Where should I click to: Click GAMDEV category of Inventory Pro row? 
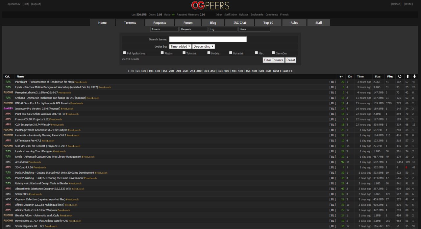click(8, 109)
